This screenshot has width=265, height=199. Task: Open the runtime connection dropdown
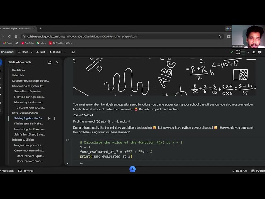coord(248,52)
